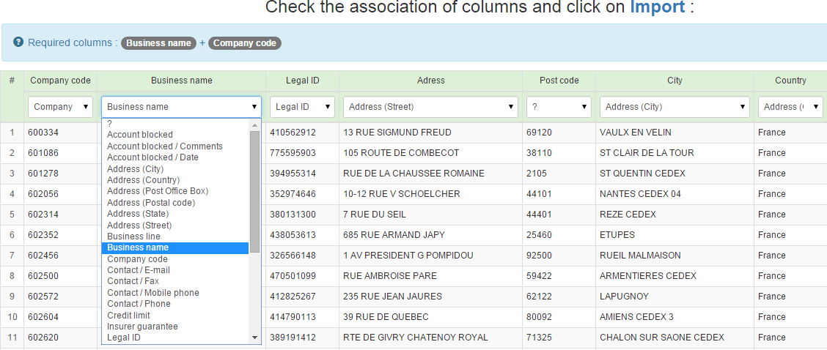Pick 'Company code' from the dropdown list
827x350 pixels.
coord(137,259)
